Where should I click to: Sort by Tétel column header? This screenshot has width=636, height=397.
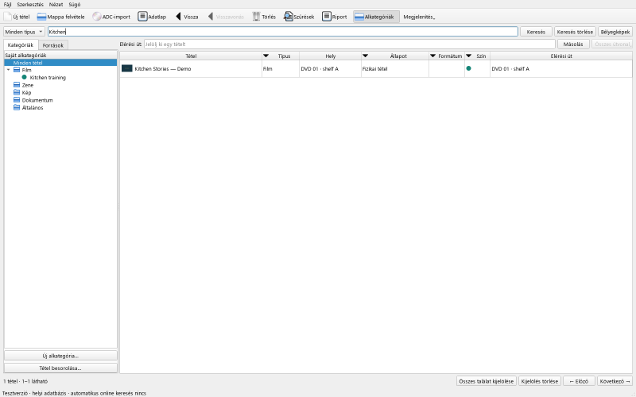[191, 56]
